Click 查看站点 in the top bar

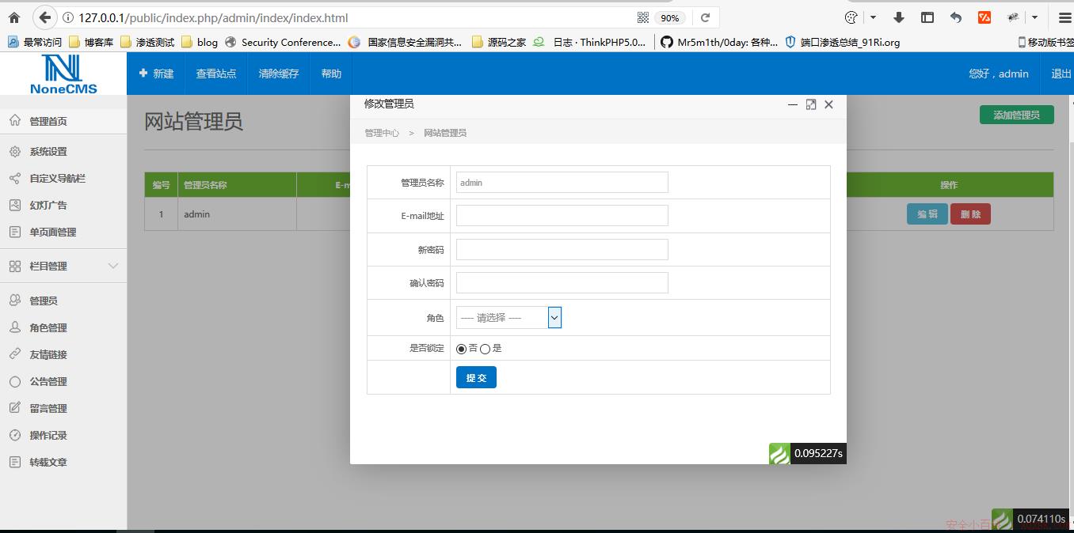(216, 74)
